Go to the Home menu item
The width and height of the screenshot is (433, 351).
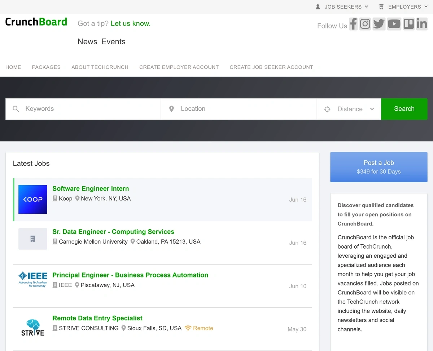(13, 67)
